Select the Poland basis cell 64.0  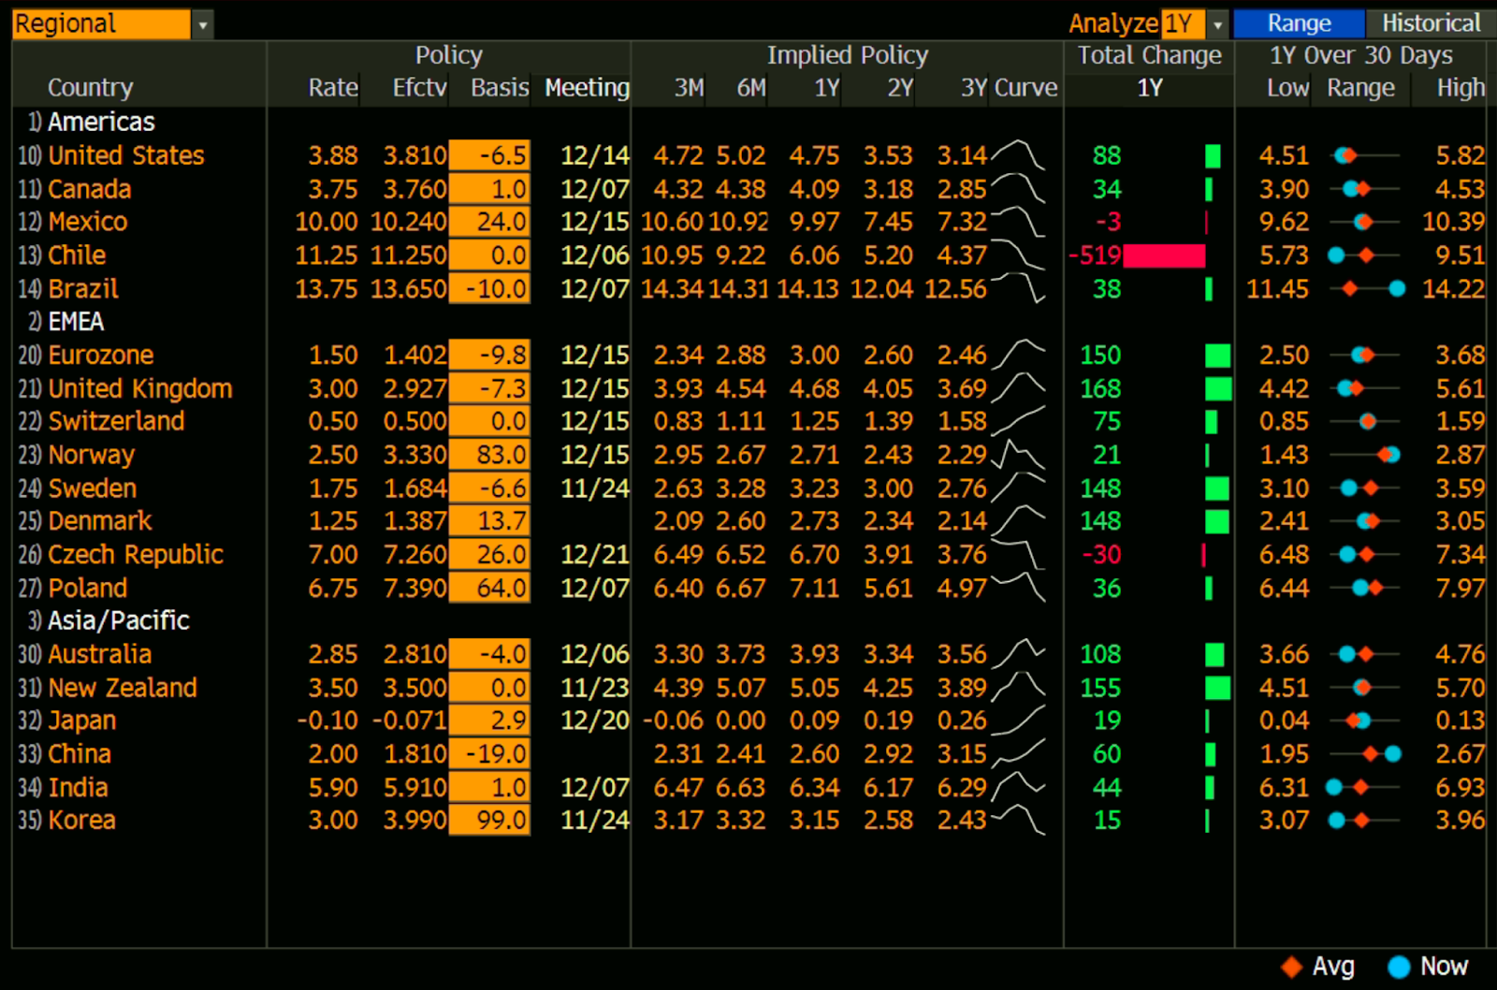[x=489, y=588]
